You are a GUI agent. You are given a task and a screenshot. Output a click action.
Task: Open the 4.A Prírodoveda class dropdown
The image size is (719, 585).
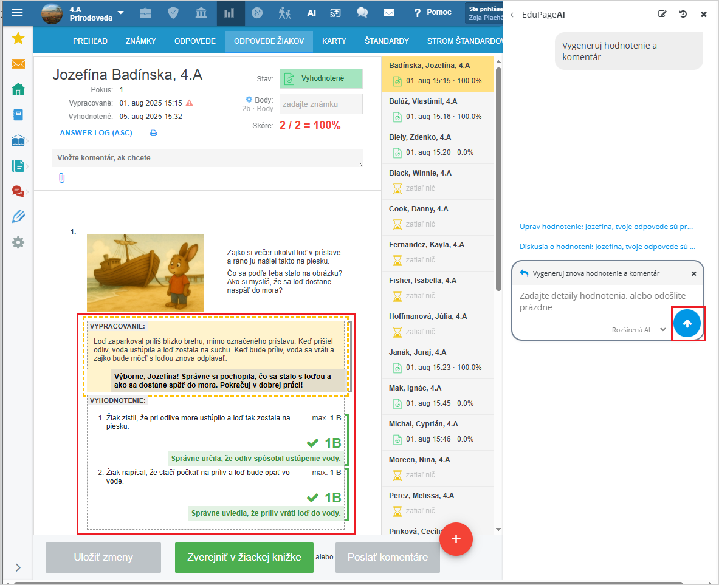pyautogui.click(x=120, y=13)
